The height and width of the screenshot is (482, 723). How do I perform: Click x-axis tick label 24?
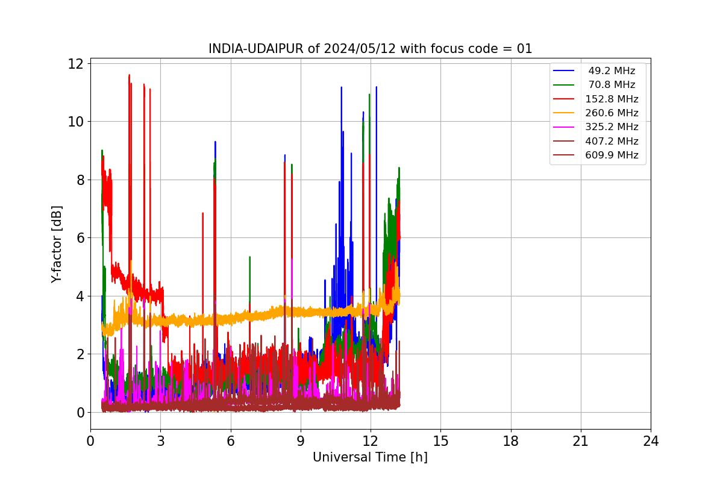(x=651, y=441)
